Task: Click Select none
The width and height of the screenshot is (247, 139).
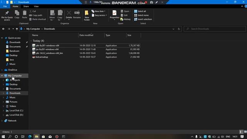Action: click(141, 15)
